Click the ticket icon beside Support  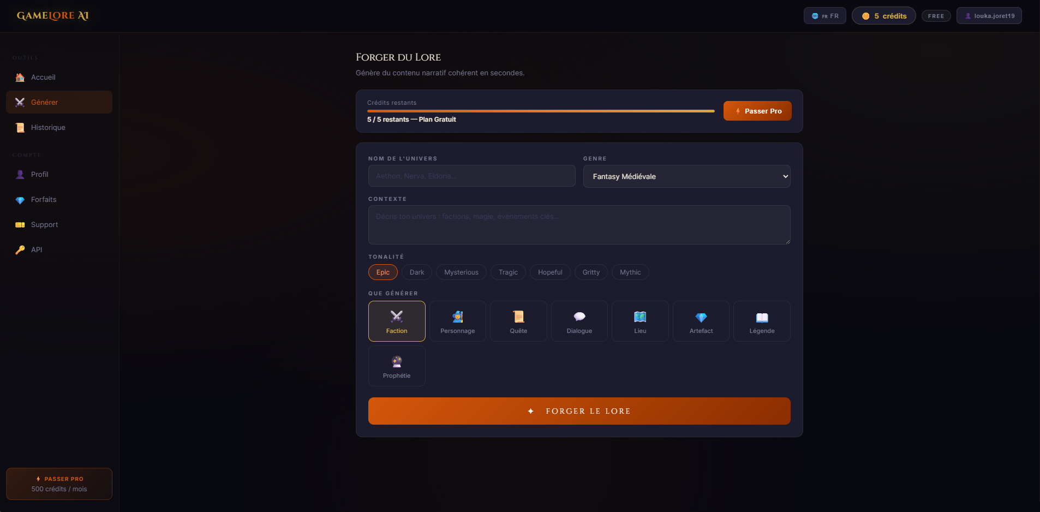coord(20,225)
